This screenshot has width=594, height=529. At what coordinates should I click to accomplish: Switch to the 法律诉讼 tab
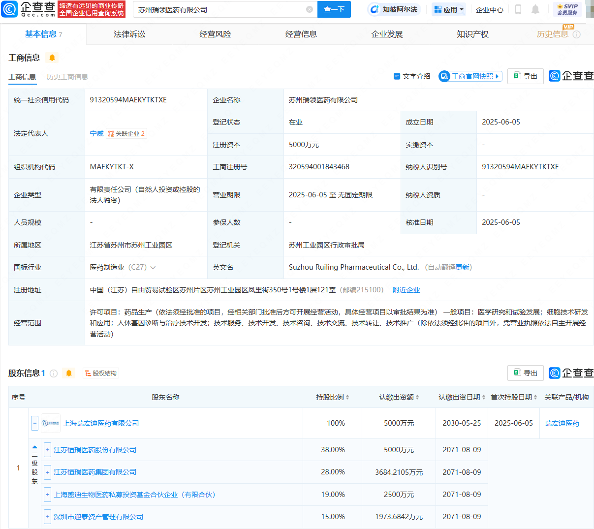[x=129, y=34]
